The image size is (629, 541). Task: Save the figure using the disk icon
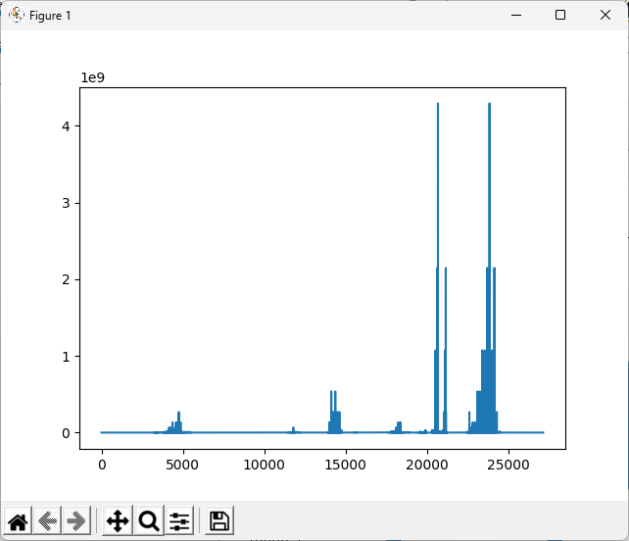pos(219,521)
